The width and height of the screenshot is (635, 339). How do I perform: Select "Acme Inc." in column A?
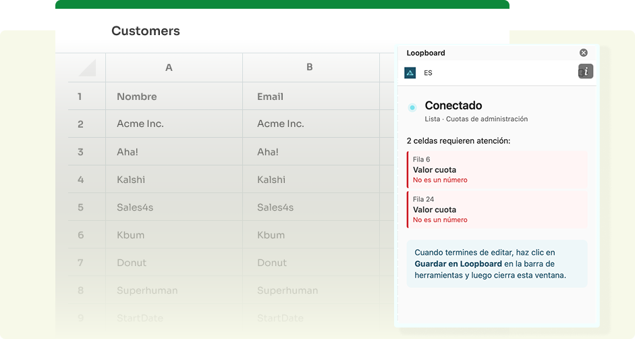pos(174,124)
